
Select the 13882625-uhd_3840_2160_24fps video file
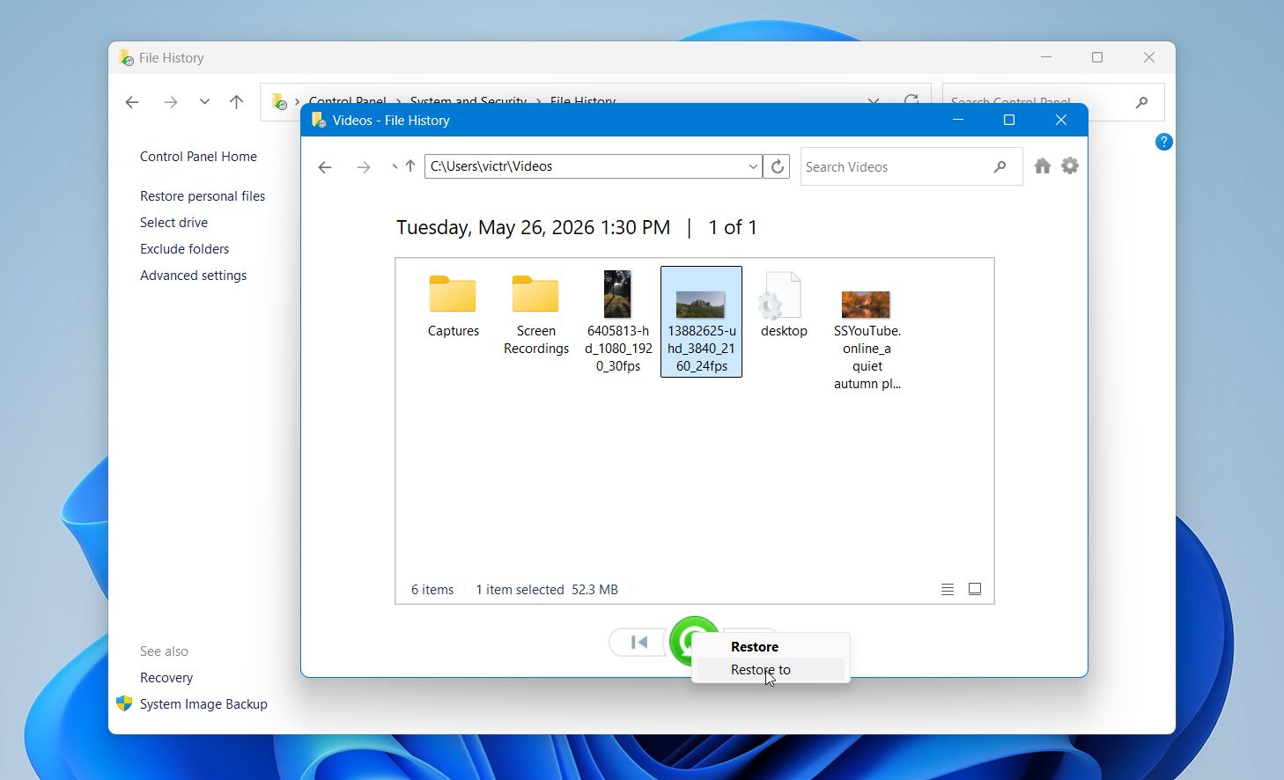[x=701, y=321]
